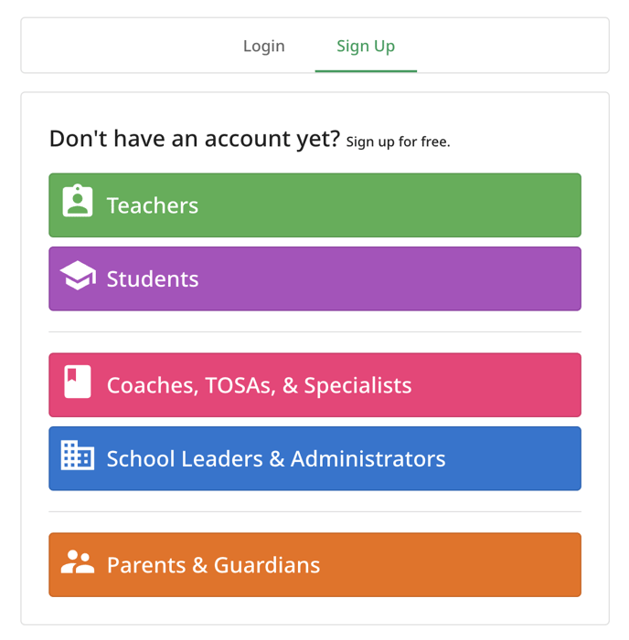The height and width of the screenshot is (640, 629).
Task: Click the green underline beneath Sign Up
Action: [x=366, y=71]
